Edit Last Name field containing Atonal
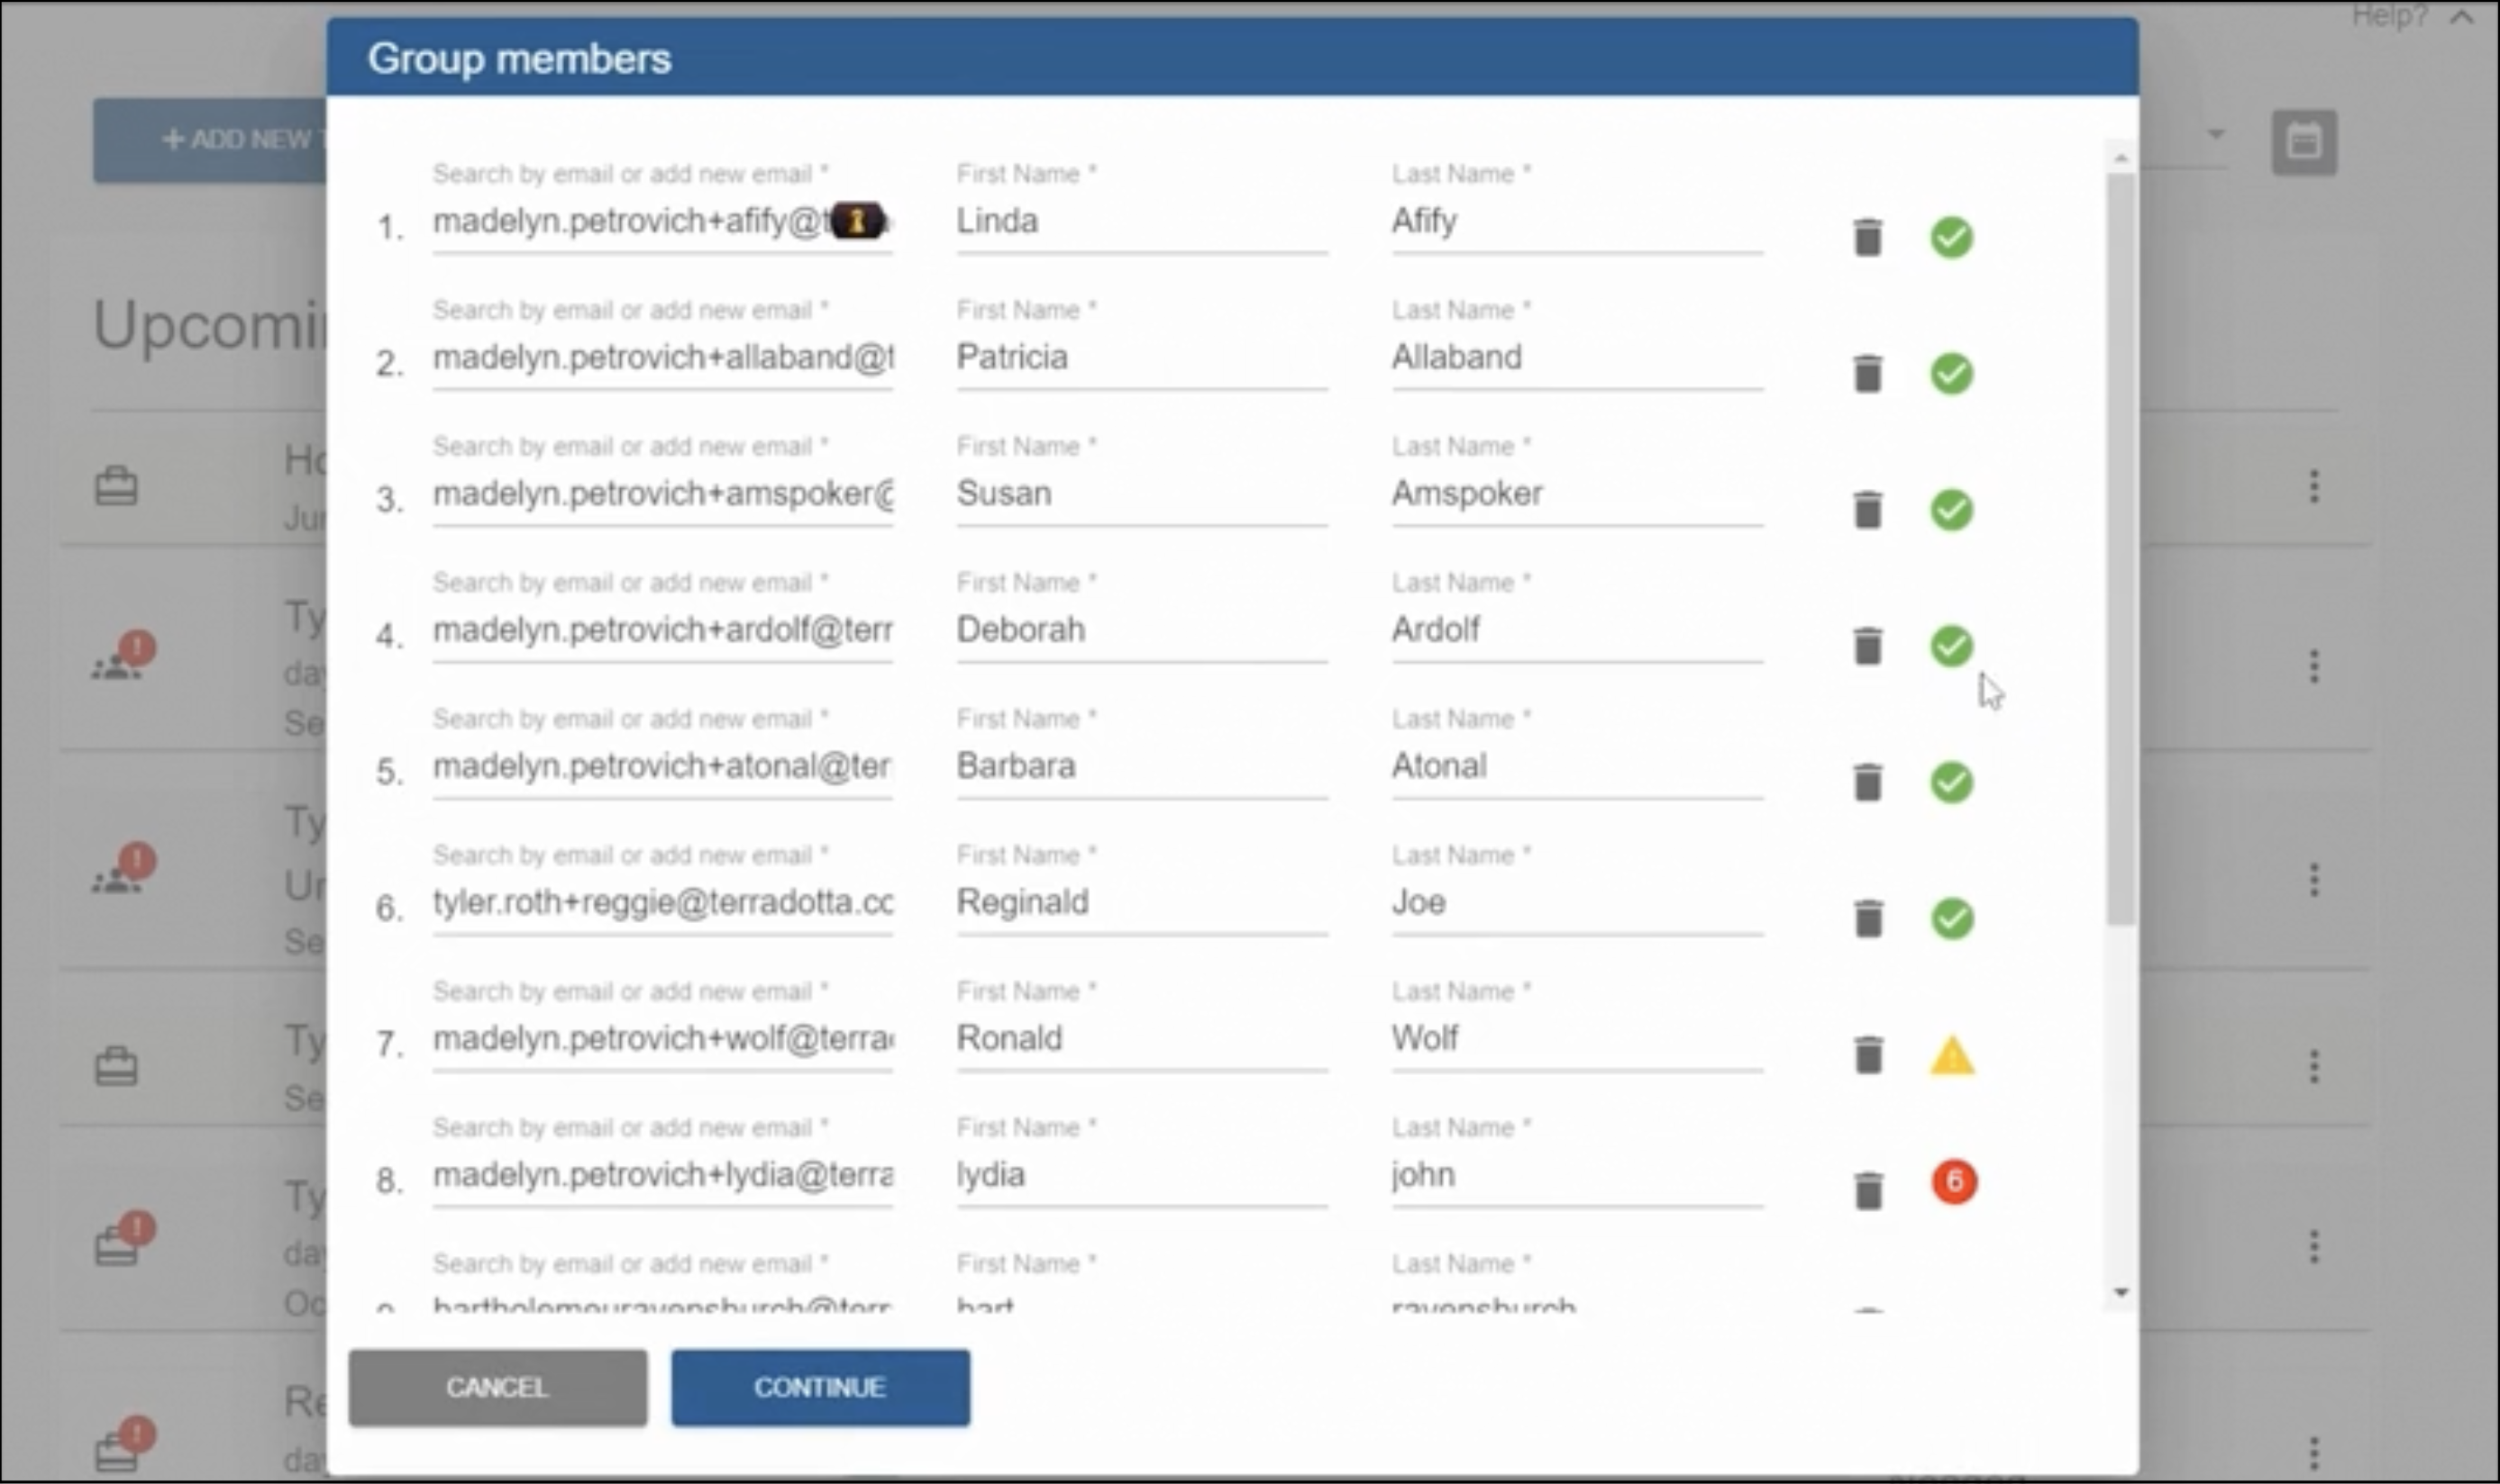 [x=1577, y=765]
